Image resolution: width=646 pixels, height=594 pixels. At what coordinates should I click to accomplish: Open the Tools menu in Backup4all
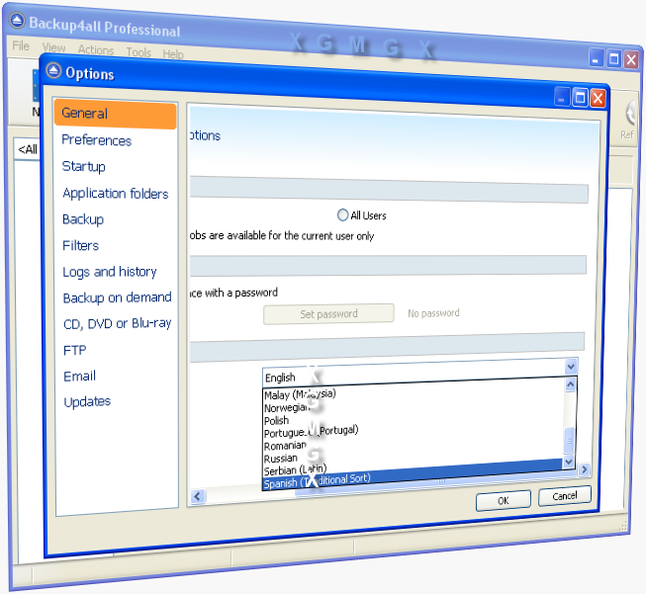click(138, 52)
